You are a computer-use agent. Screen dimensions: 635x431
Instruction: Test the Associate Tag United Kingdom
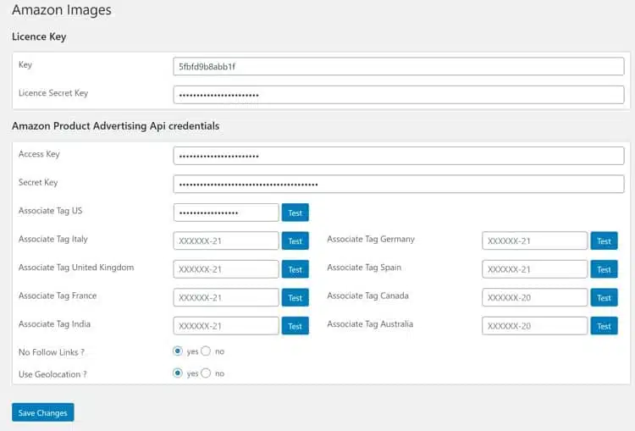point(295,269)
